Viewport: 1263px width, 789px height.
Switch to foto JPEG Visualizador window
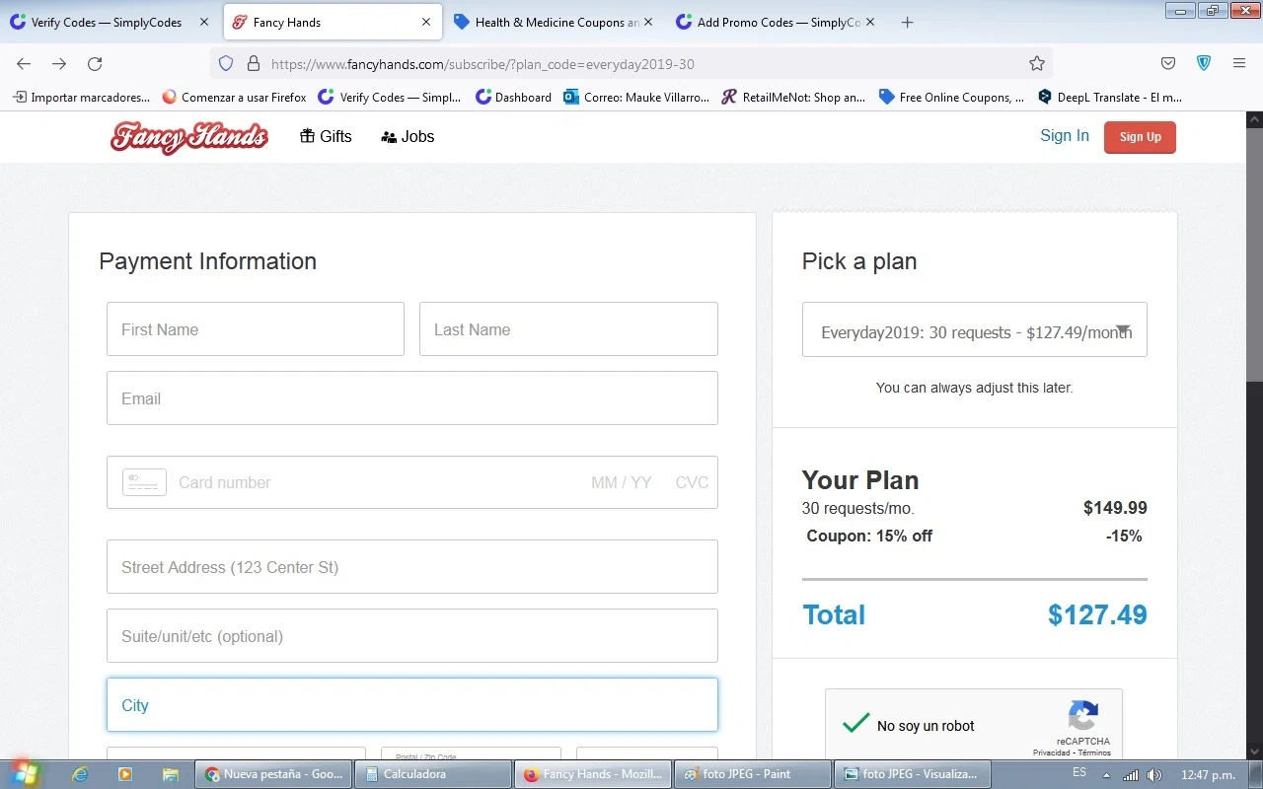click(x=912, y=774)
